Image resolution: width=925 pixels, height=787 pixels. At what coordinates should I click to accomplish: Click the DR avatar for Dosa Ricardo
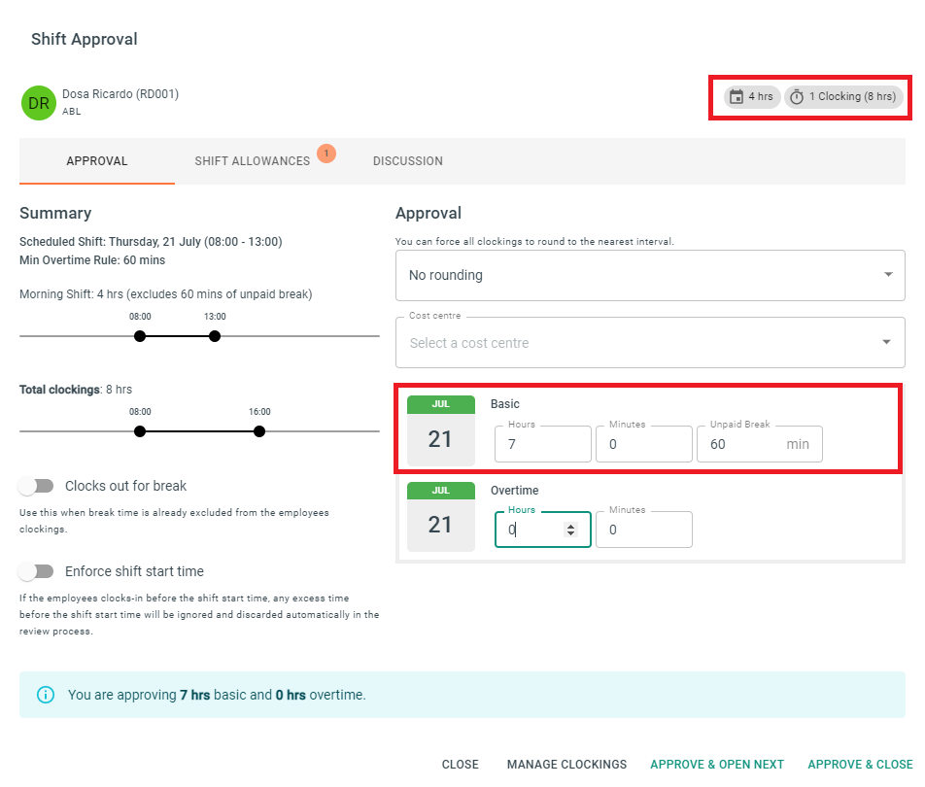point(39,103)
